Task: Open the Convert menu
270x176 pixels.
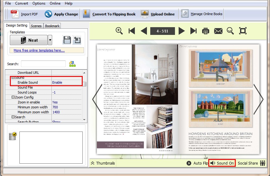Action: tap(22, 3)
